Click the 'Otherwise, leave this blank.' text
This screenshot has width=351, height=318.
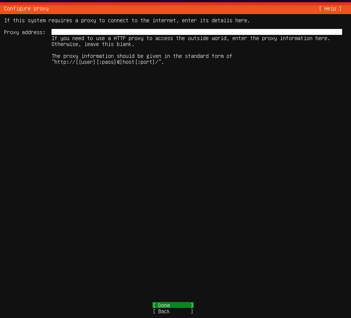point(93,44)
